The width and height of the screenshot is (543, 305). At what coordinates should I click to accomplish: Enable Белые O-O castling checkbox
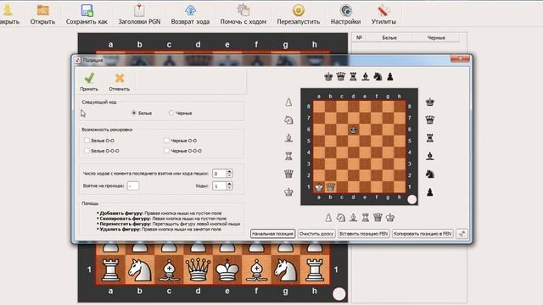coord(87,141)
